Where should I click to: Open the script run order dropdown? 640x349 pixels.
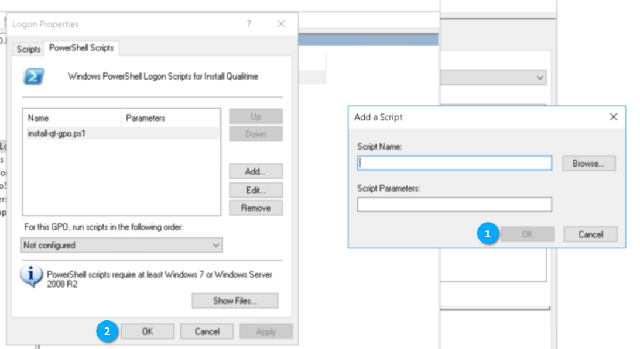tap(122, 246)
